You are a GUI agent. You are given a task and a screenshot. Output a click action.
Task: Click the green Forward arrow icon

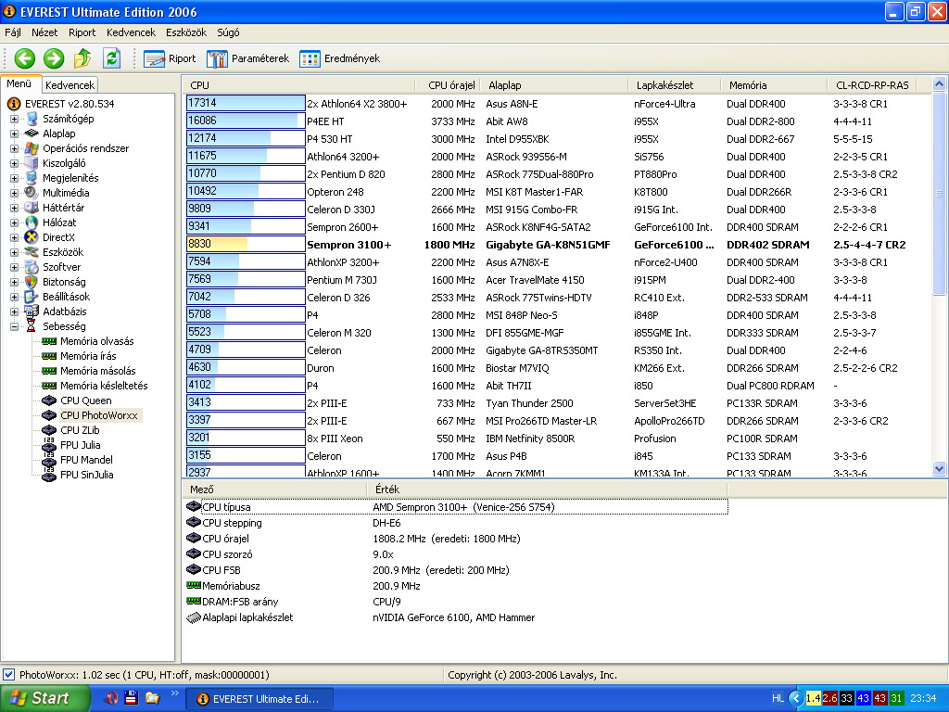click(54, 58)
